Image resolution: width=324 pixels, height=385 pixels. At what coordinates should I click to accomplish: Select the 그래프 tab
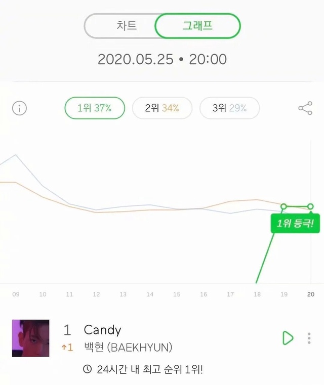coord(197,26)
